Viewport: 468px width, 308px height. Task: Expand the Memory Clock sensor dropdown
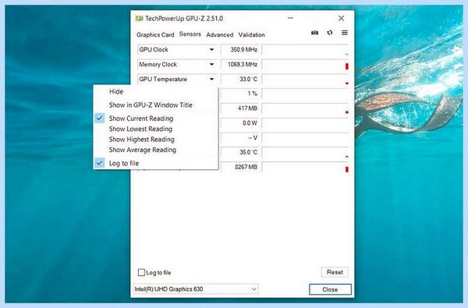click(x=211, y=65)
